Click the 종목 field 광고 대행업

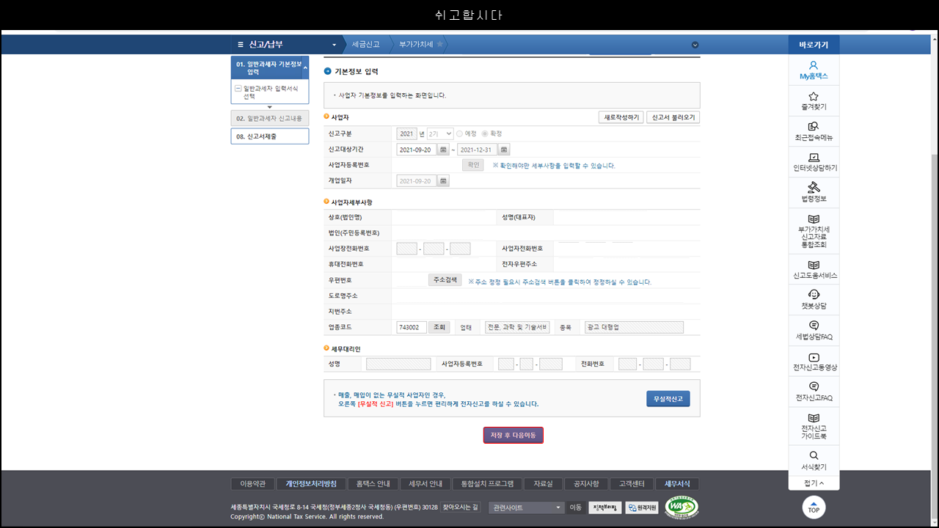pos(634,327)
